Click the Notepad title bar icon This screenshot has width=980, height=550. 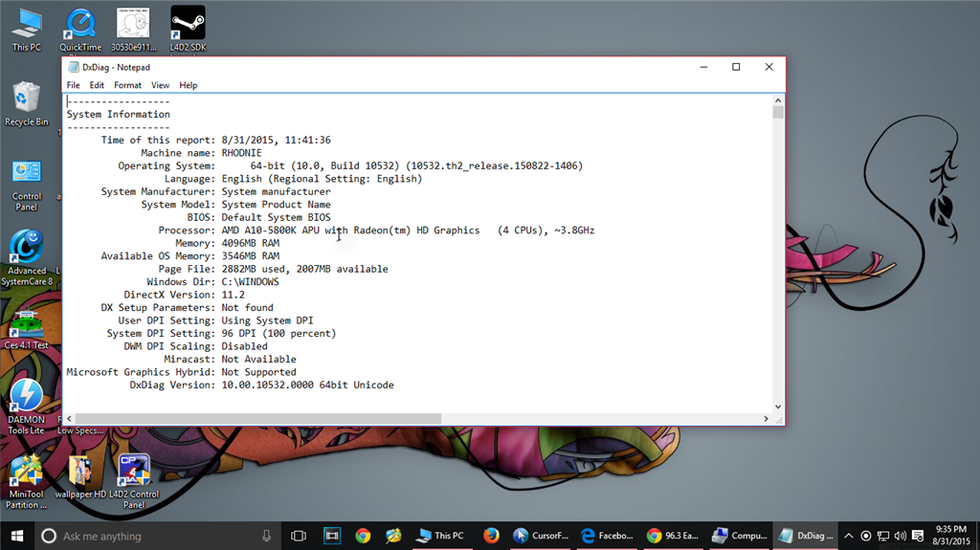coord(74,67)
